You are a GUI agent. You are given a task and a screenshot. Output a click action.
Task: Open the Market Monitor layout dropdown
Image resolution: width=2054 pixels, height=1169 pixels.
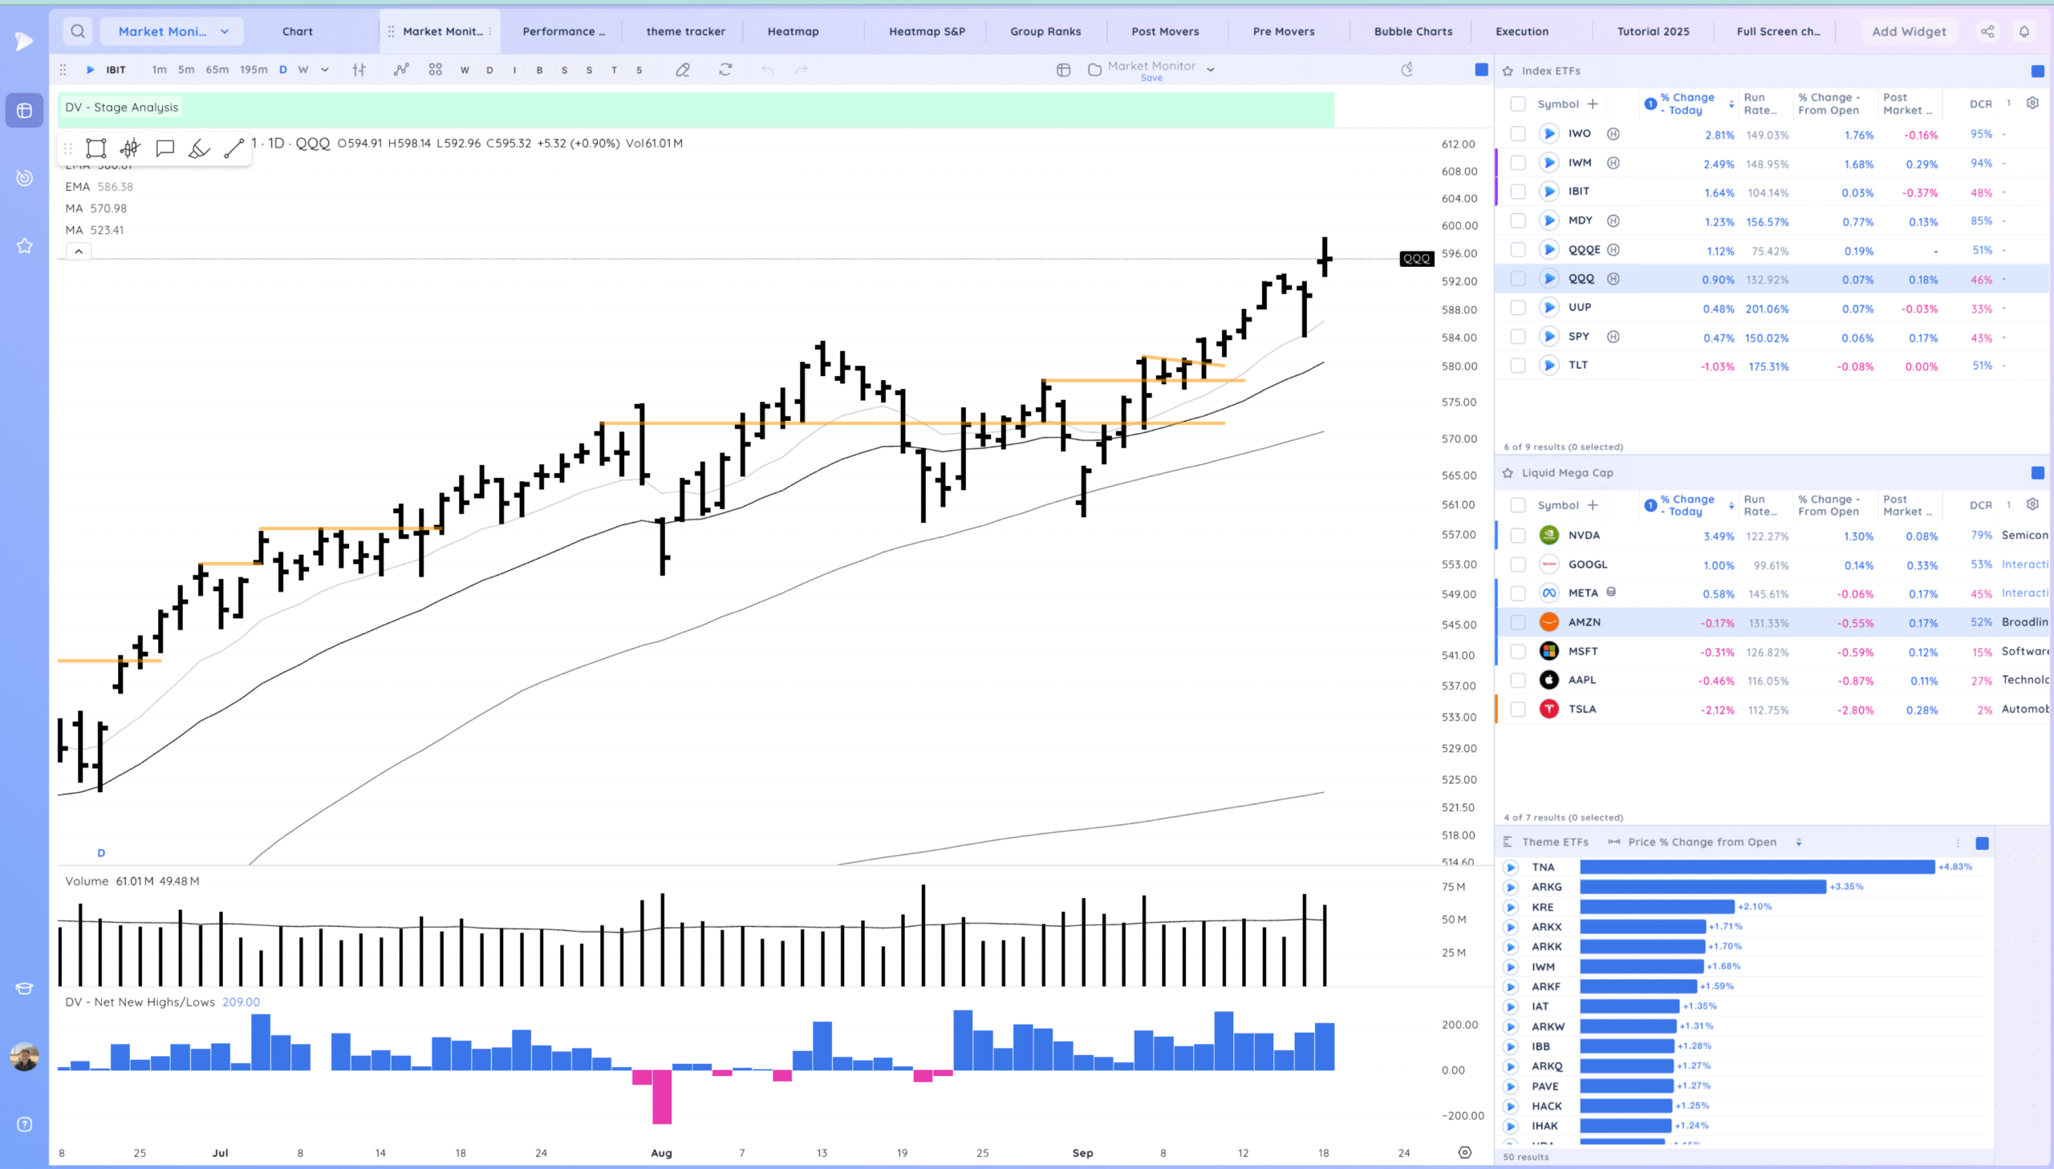tap(172, 31)
